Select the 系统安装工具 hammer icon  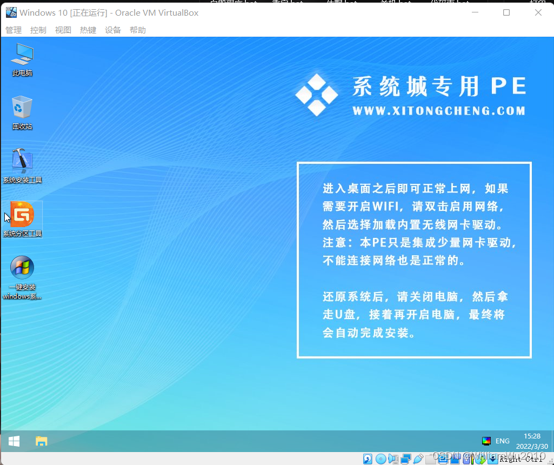(22, 165)
